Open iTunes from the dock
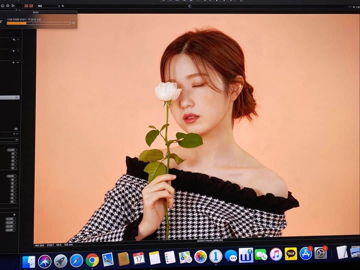 click(276, 254)
